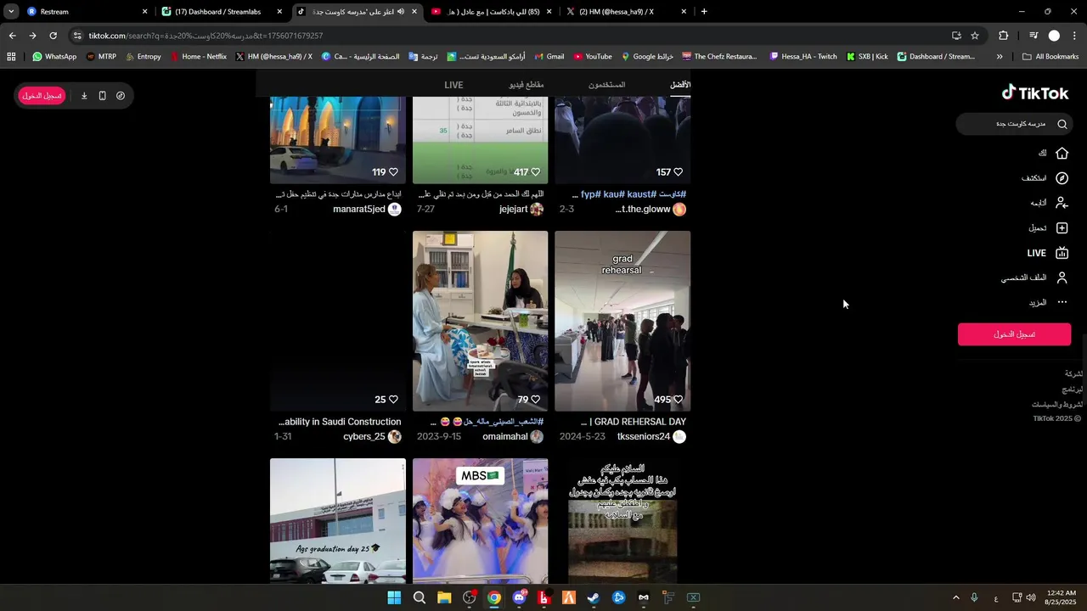Click the heart icon on 417-likes video
The height and width of the screenshot is (611, 1087).
point(535,172)
